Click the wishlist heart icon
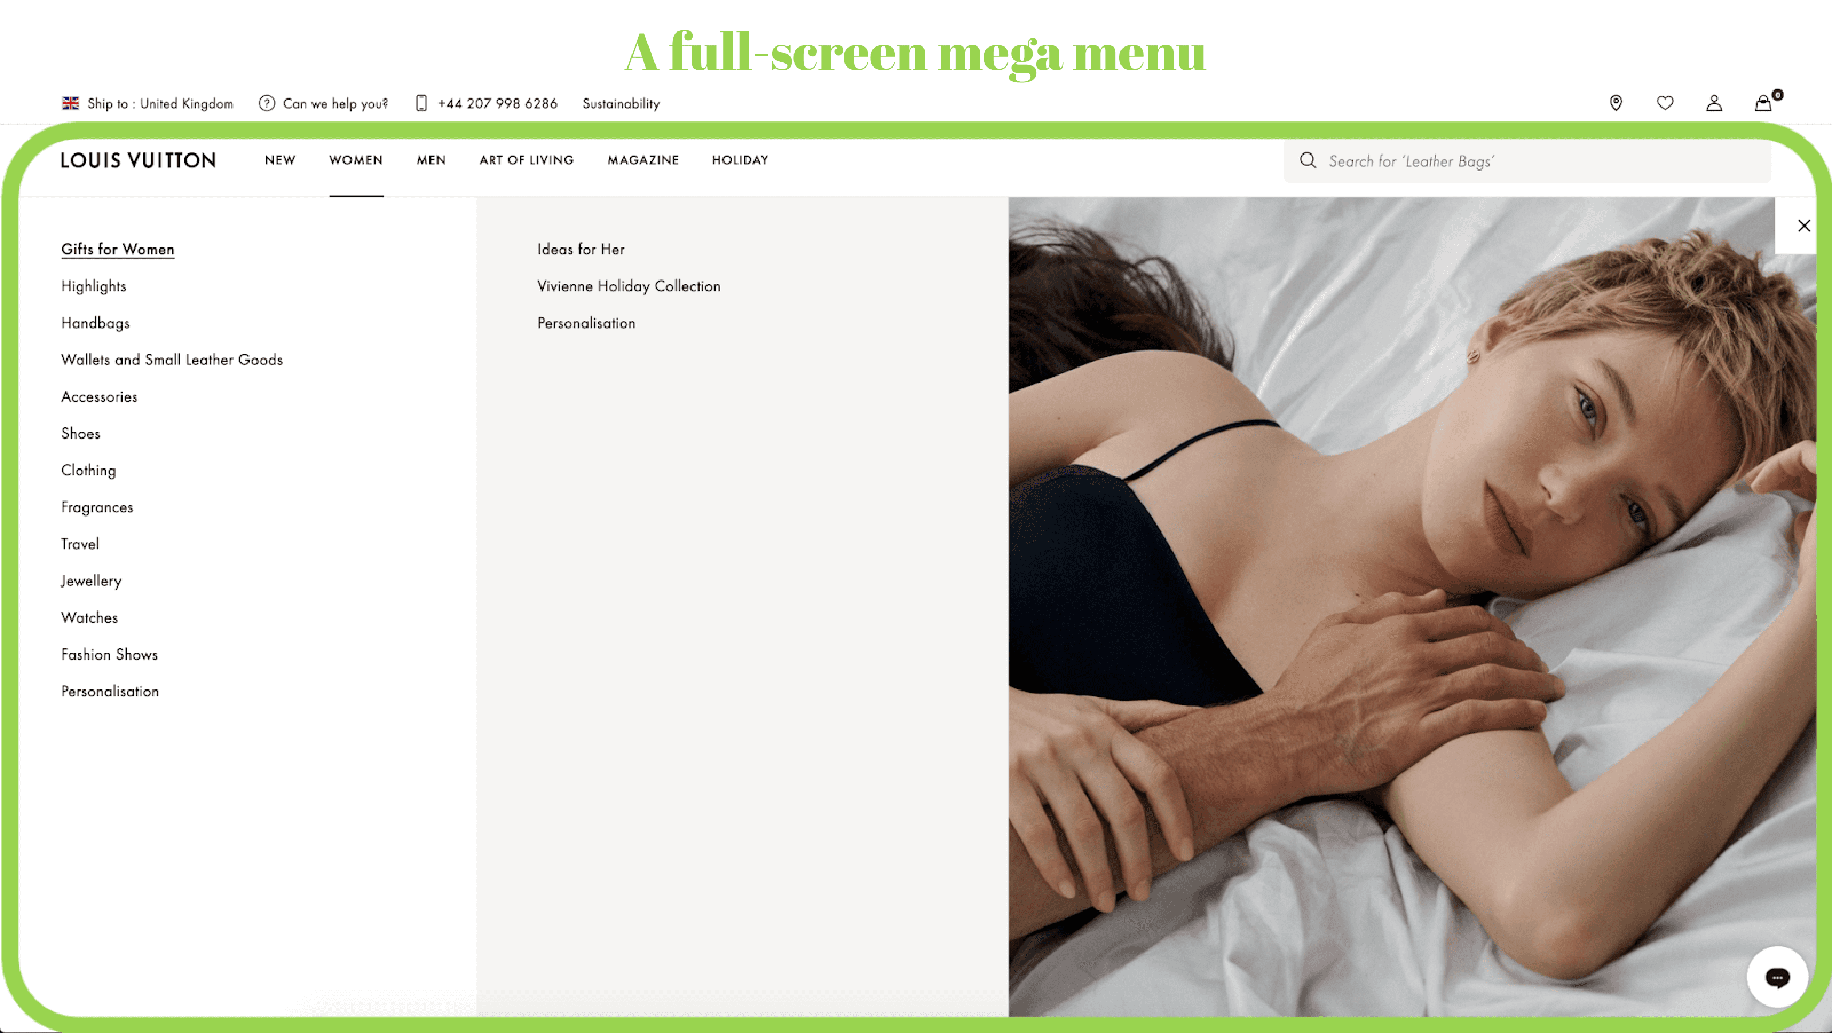The height and width of the screenshot is (1033, 1832). [1665, 102]
